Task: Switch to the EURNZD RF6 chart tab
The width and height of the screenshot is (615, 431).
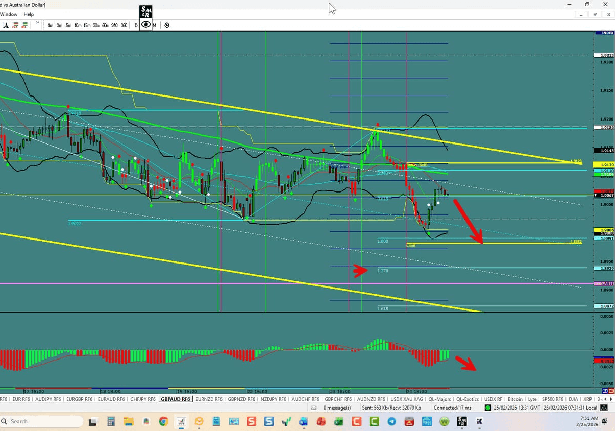Action: tap(209, 399)
